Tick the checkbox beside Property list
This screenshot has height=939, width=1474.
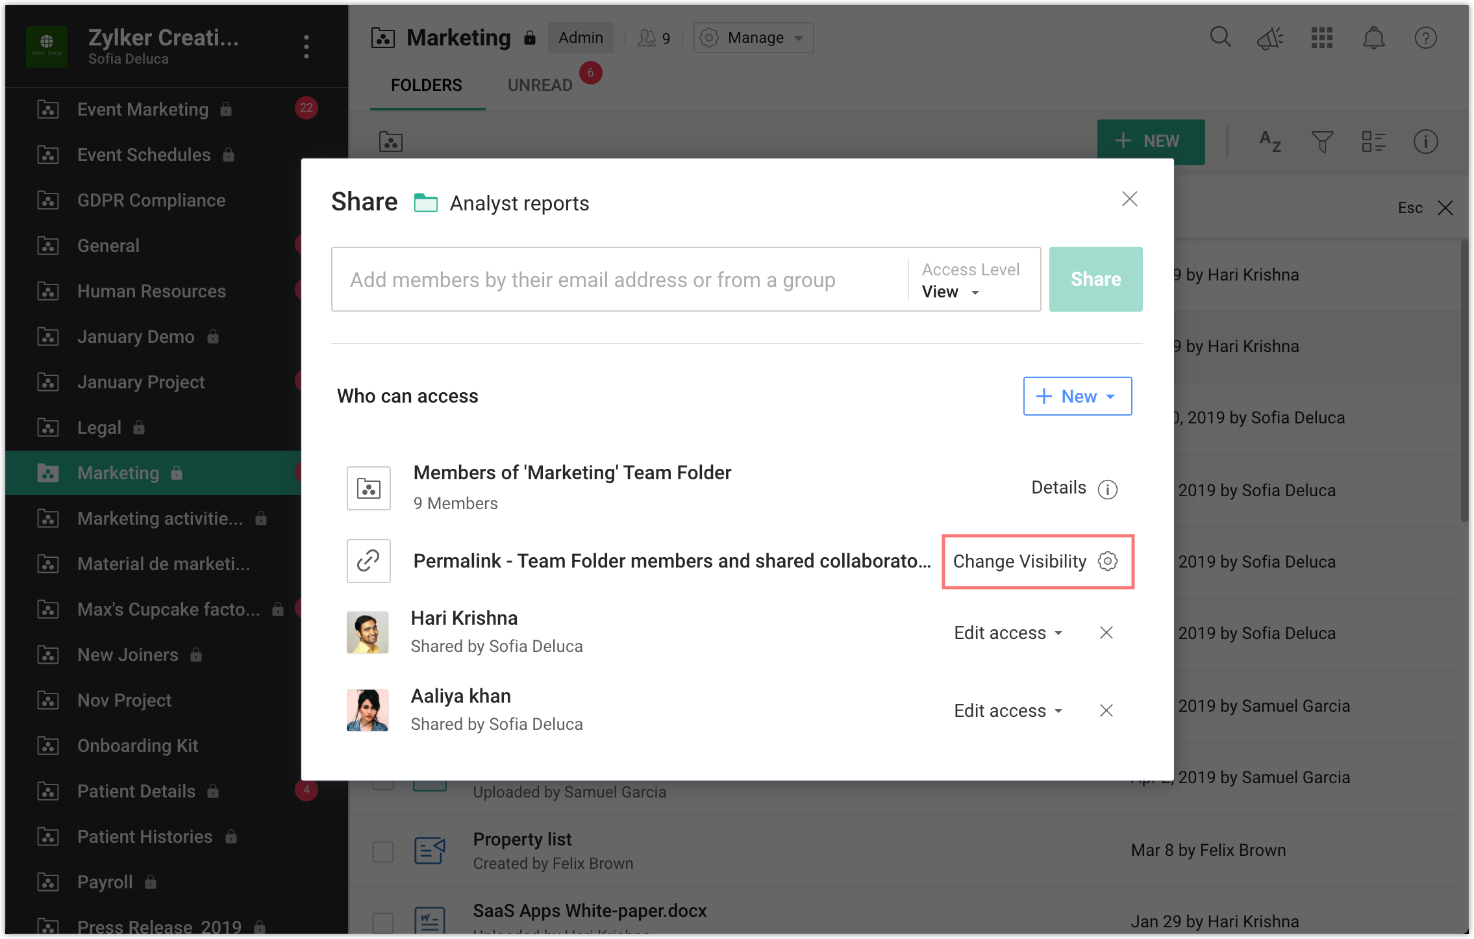pyautogui.click(x=383, y=851)
